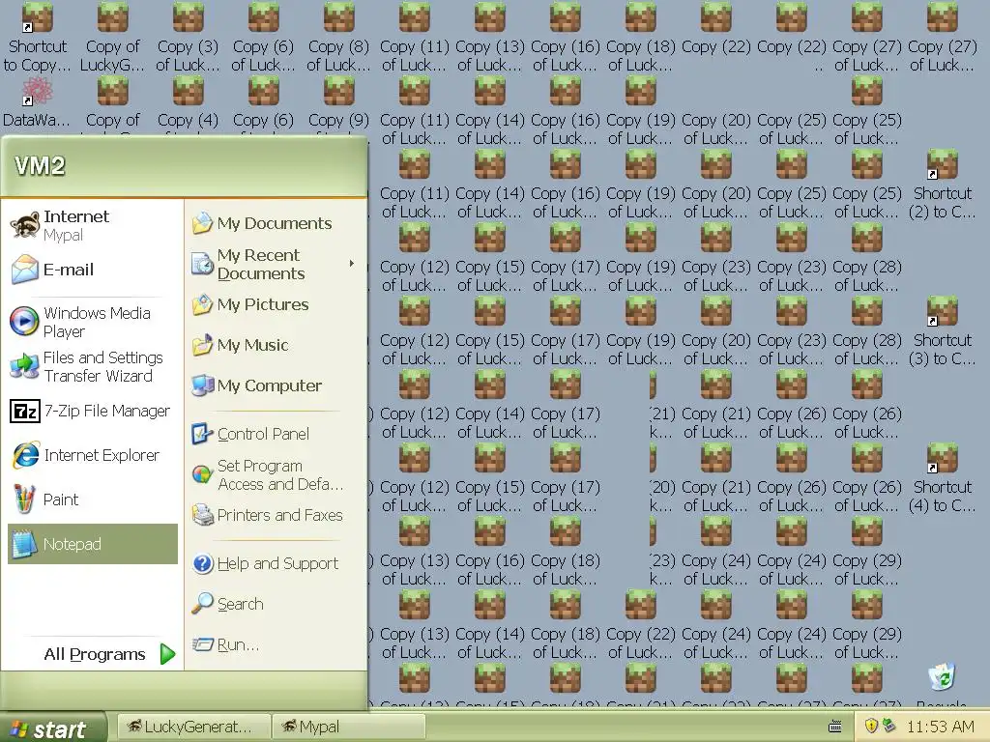This screenshot has width=990, height=742.
Task: Open My Documents folder
Action: pos(274,223)
